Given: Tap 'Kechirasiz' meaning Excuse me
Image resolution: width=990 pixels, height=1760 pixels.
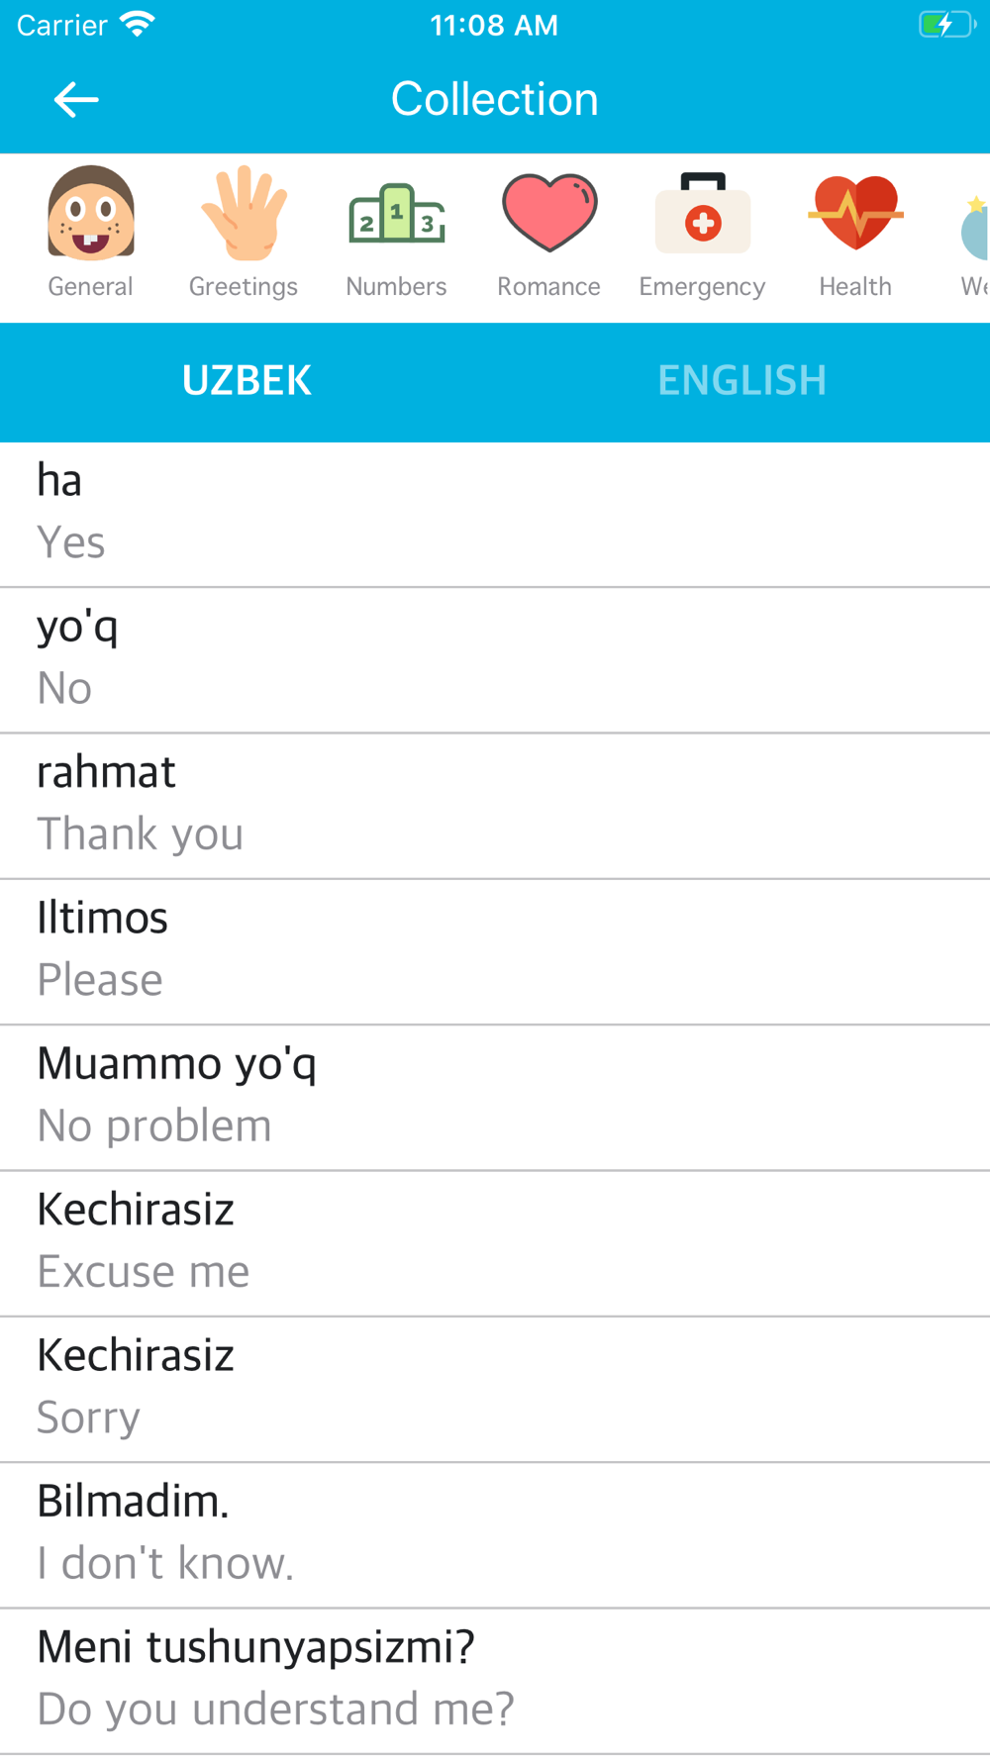Looking at the screenshot, I should tap(495, 1243).
